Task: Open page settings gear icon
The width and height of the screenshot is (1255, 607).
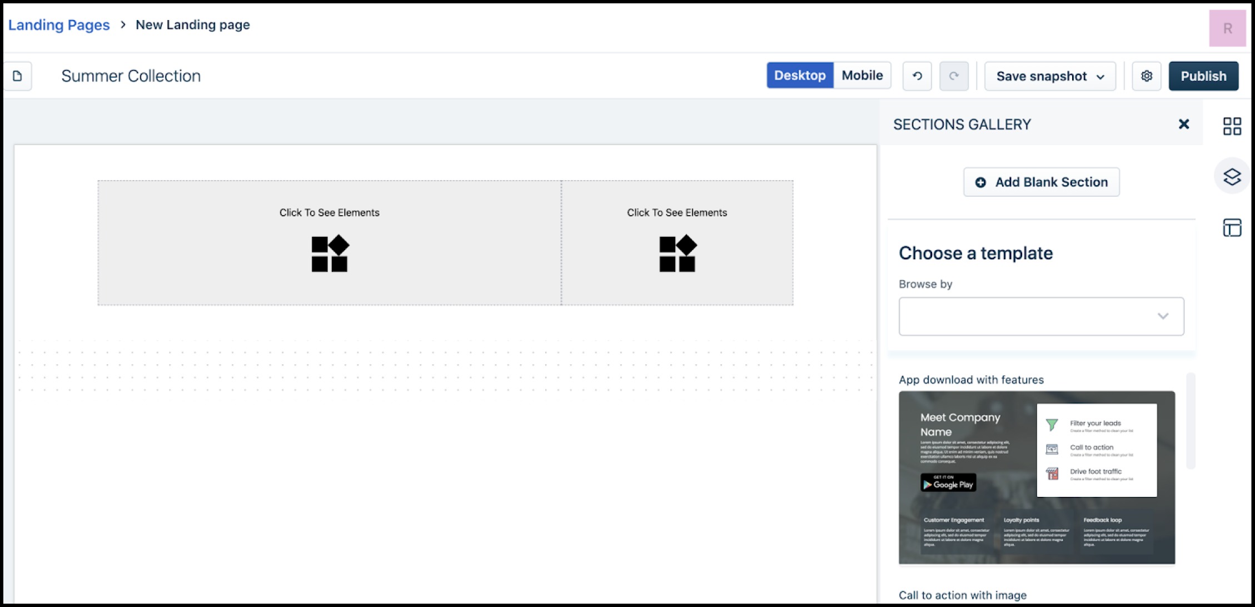Action: 1147,76
